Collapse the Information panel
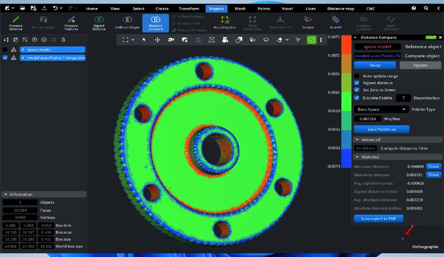 [x=6, y=194]
